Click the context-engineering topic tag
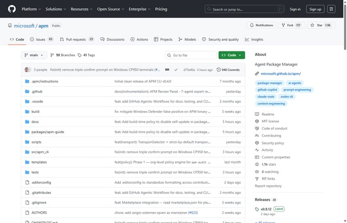347x223 pixels. click(271, 104)
